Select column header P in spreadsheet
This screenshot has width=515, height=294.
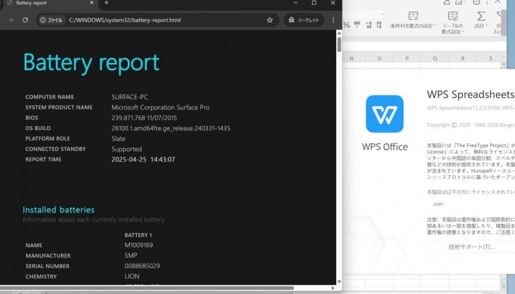(407, 59)
